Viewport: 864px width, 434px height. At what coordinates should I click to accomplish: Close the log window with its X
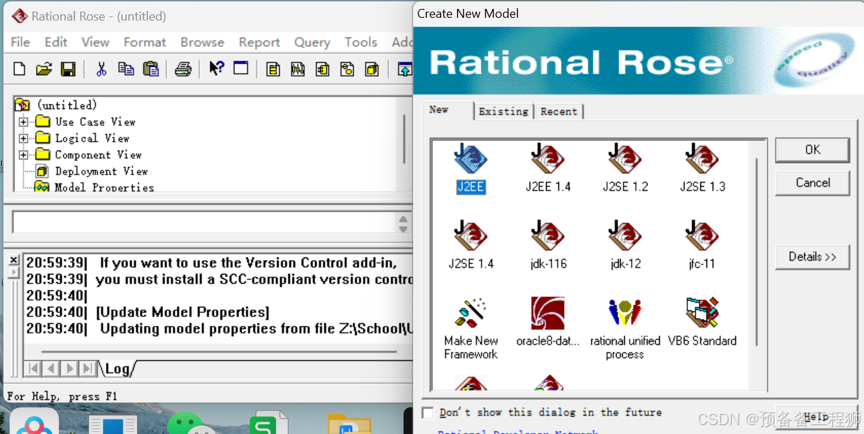[13, 259]
